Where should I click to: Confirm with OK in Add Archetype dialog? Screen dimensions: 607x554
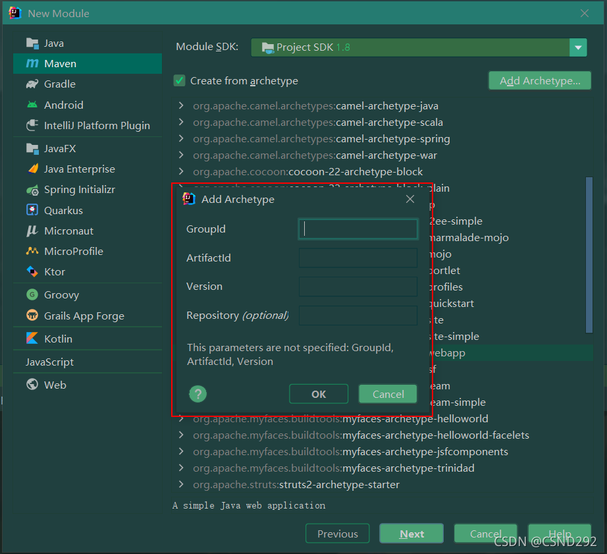(x=319, y=394)
